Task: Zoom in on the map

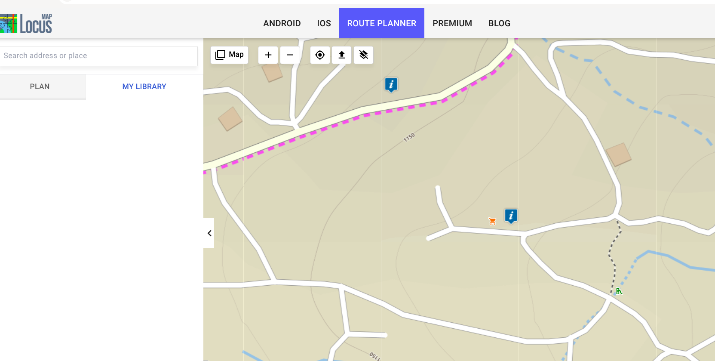Action: pos(268,55)
